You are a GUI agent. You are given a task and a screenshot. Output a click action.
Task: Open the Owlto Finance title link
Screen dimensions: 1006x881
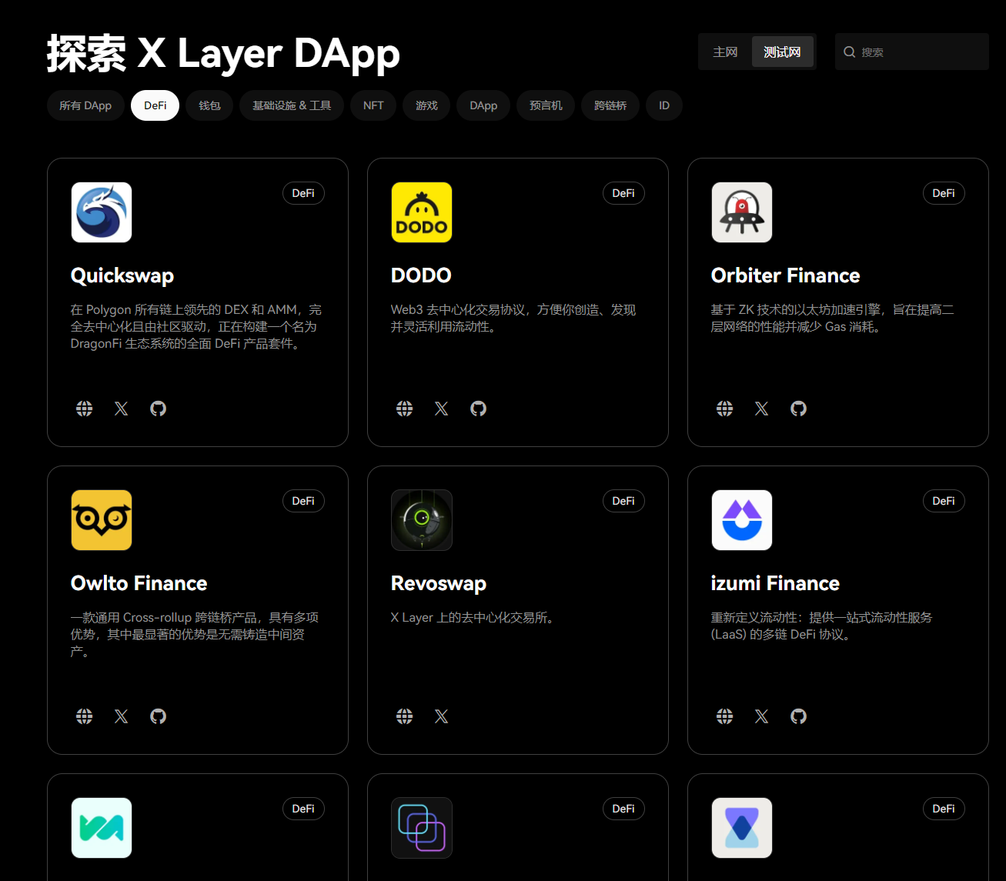(x=139, y=583)
